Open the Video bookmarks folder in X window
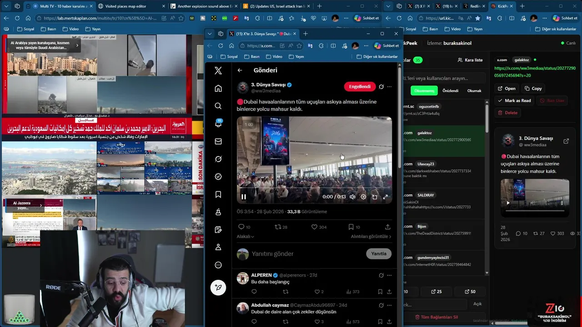Screen dimensions: 582x327 point(274,57)
